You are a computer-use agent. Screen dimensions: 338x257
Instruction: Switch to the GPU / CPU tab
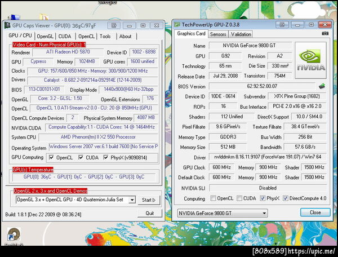[20, 36]
